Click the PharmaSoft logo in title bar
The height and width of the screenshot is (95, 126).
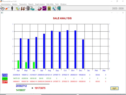pos(1,1)
